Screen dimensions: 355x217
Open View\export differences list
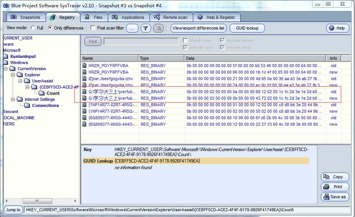click(198, 28)
